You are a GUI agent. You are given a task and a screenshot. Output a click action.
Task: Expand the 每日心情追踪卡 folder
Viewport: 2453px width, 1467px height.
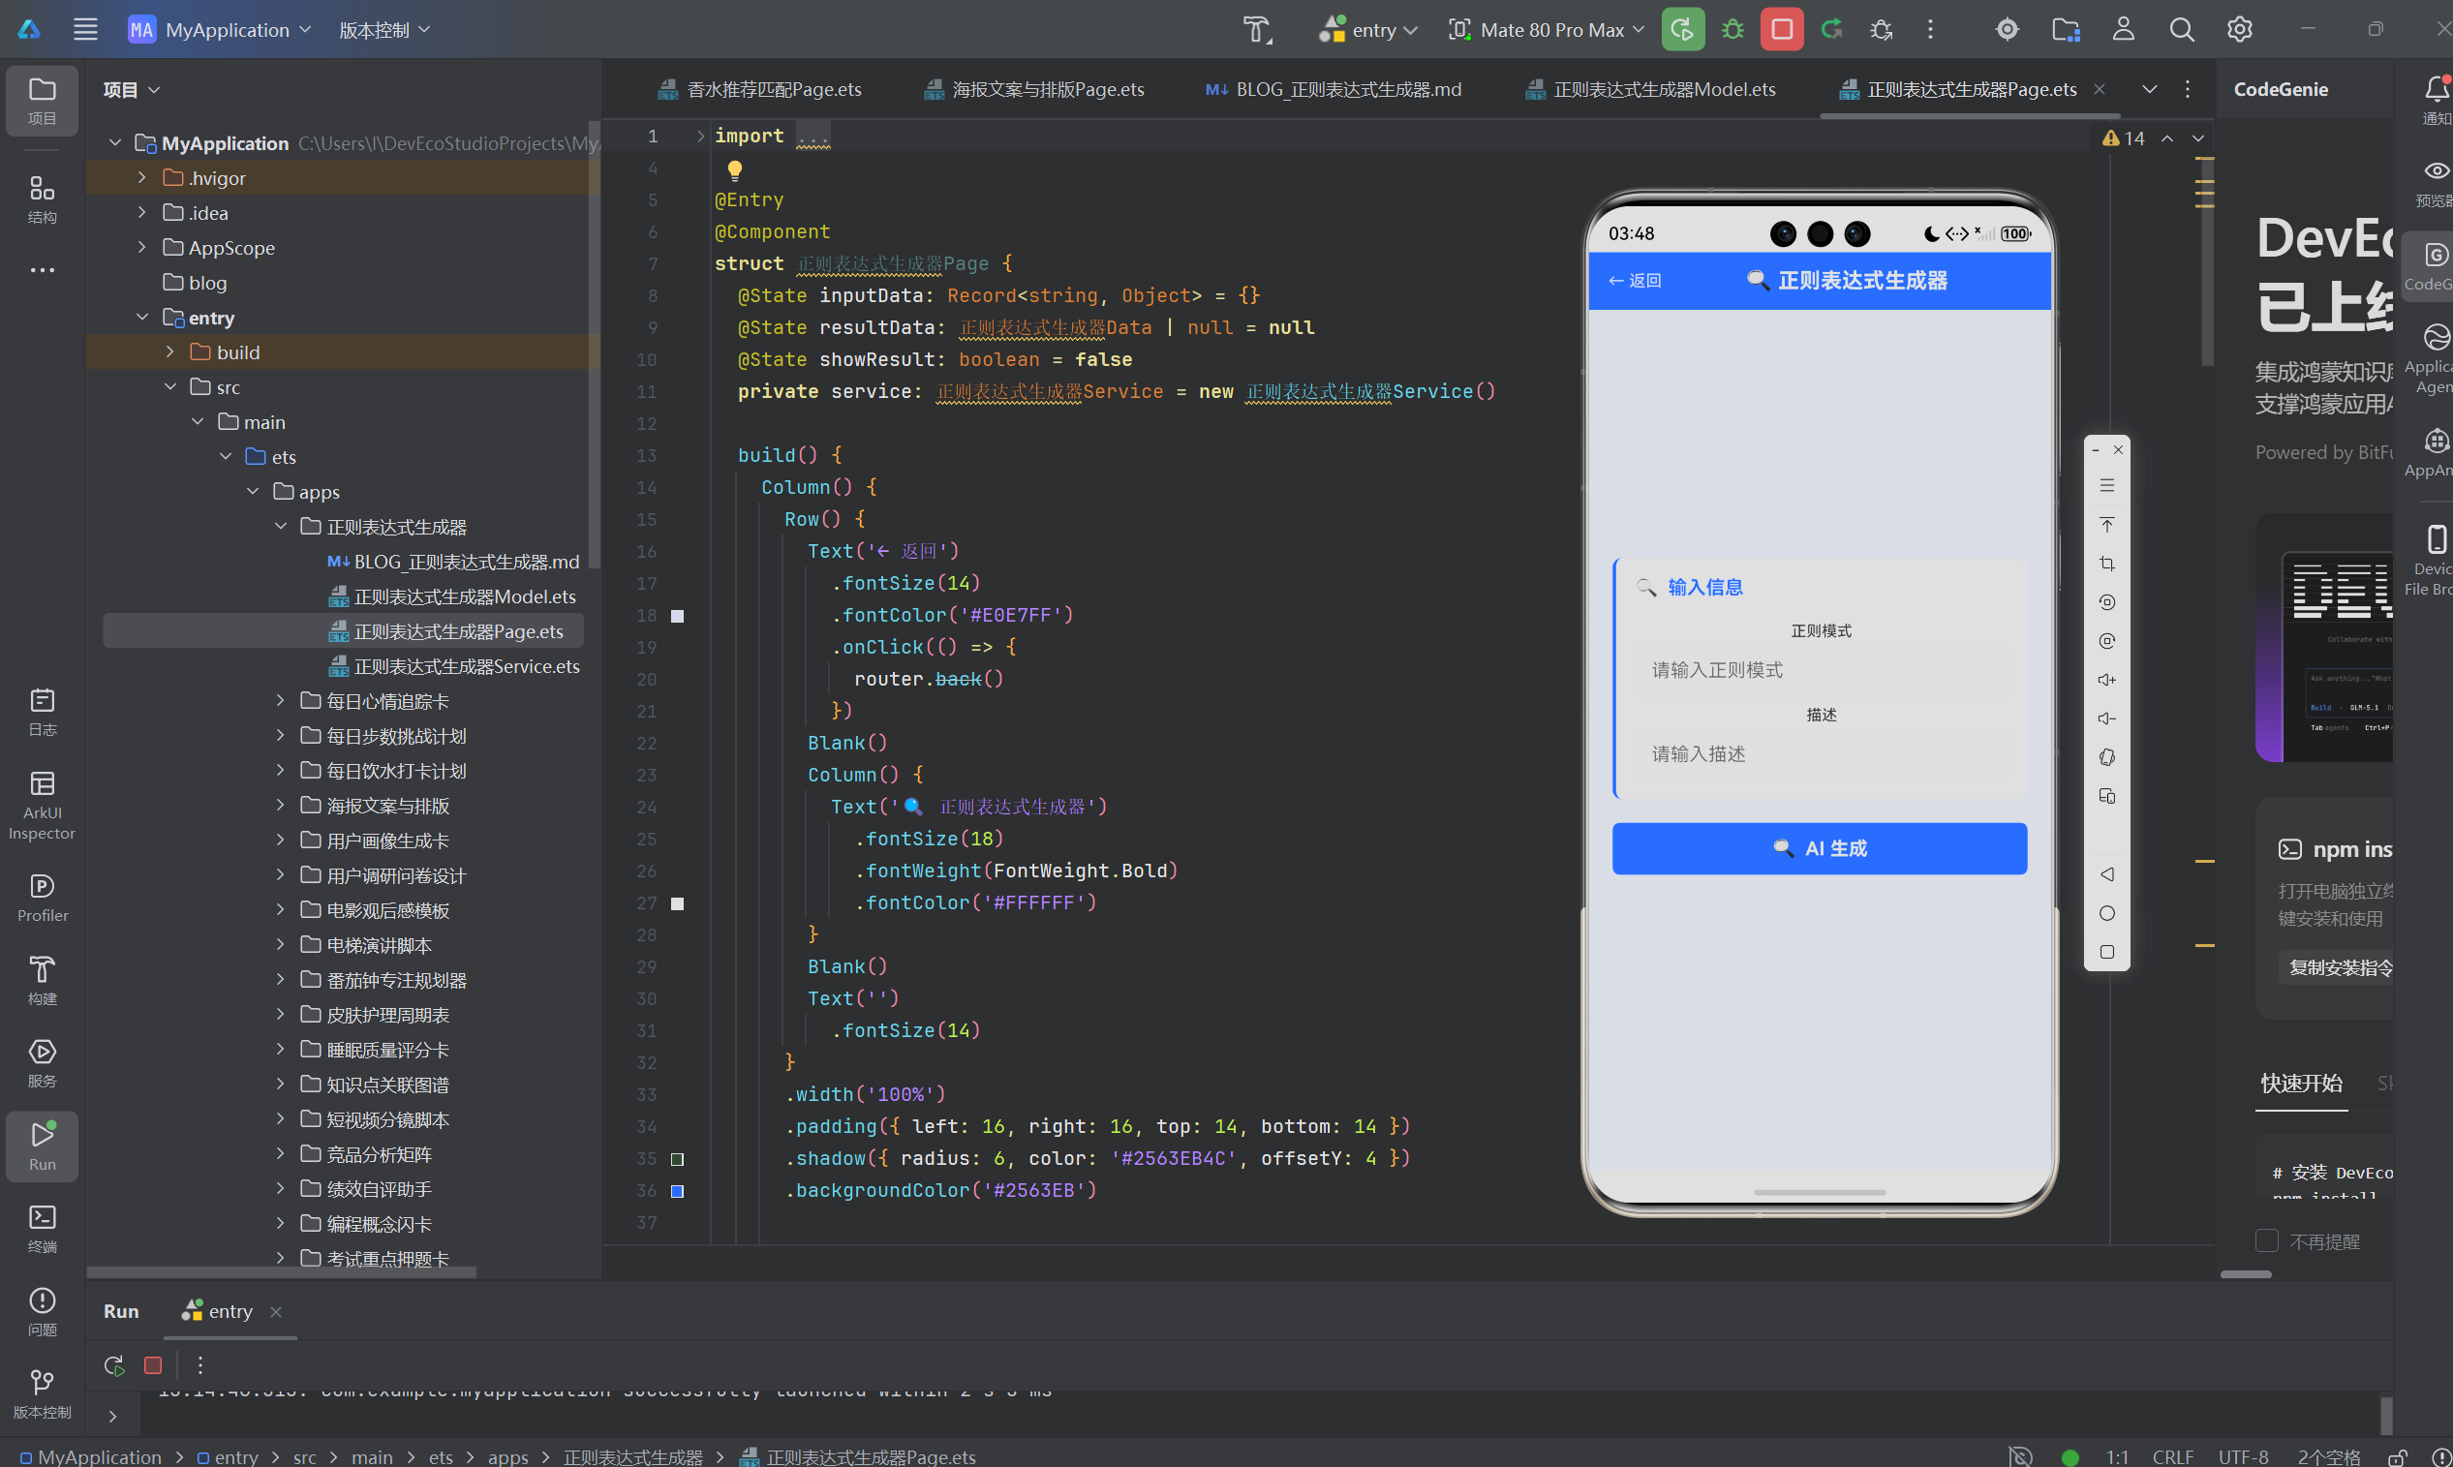[281, 701]
